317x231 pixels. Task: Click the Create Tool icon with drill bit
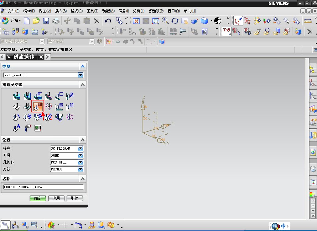tap(15, 32)
